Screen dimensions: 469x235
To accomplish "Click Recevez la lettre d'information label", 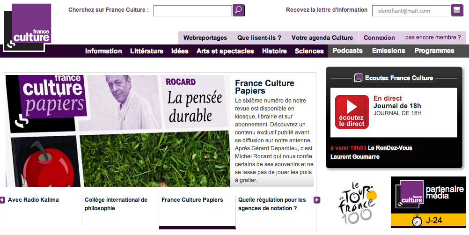I will point(327,9).
